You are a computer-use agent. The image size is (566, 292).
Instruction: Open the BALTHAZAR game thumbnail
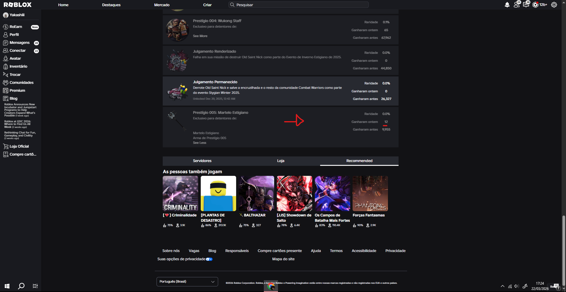[x=256, y=193]
